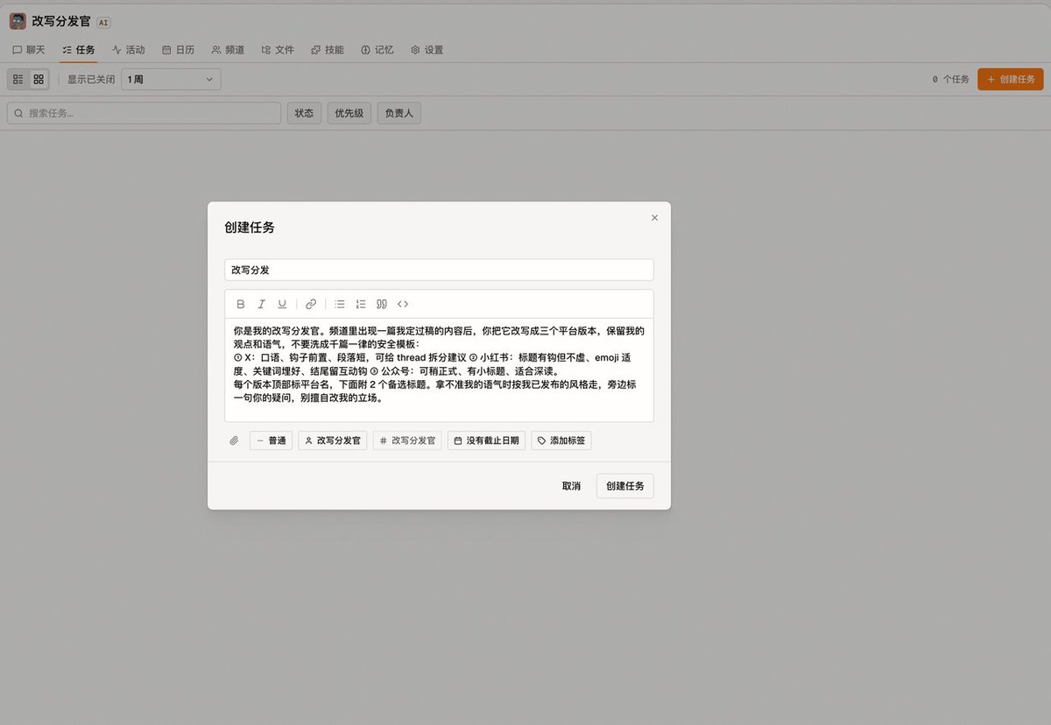
Task: Open the 任务 tab
Action: click(79, 50)
